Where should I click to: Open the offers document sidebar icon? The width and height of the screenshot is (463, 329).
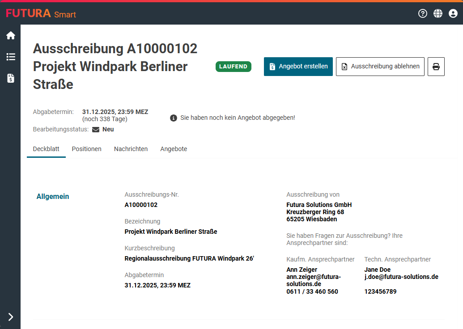pos(10,78)
